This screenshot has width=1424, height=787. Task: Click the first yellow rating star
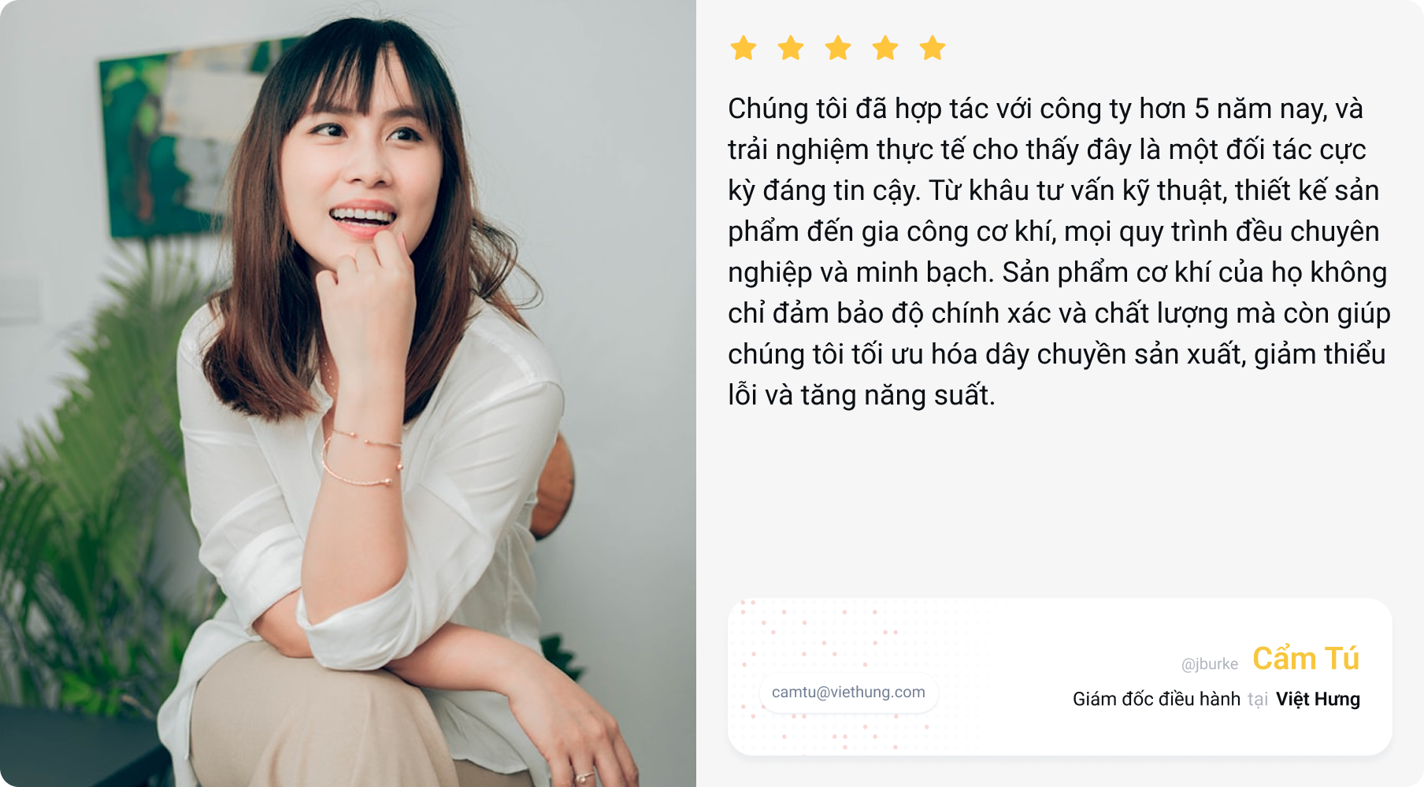(744, 48)
